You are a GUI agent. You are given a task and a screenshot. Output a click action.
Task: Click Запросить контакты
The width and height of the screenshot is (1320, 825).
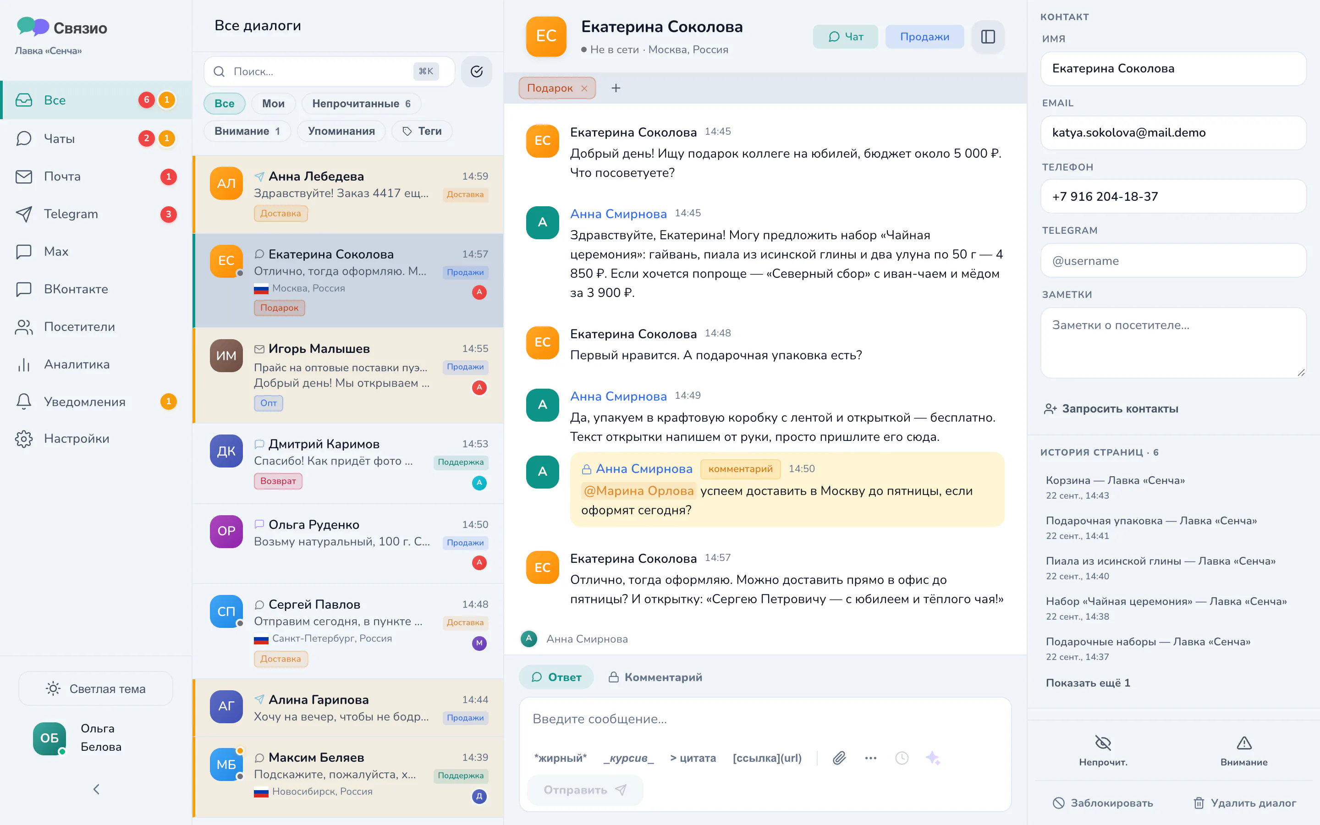tap(1111, 409)
